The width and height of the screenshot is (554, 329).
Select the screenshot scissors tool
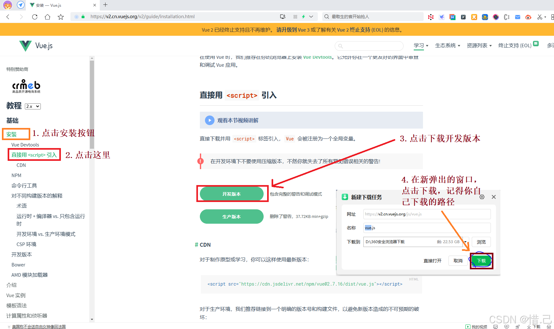click(540, 17)
